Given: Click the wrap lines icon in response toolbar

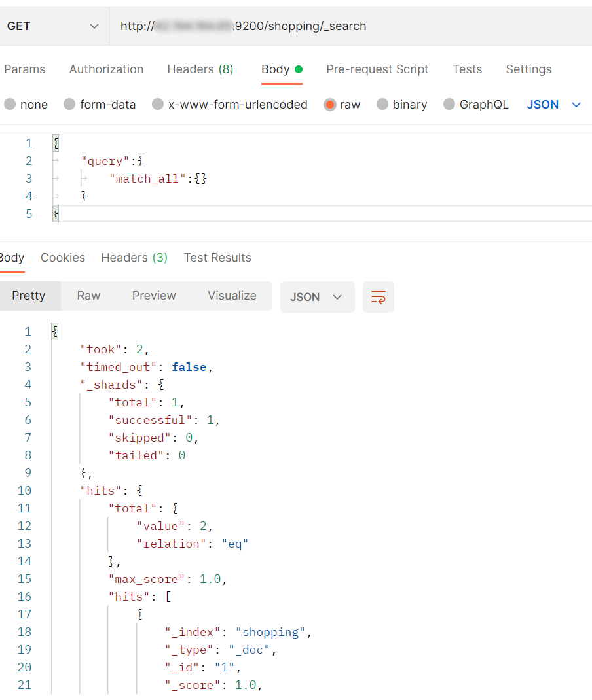Looking at the screenshot, I should [x=379, y=297].
